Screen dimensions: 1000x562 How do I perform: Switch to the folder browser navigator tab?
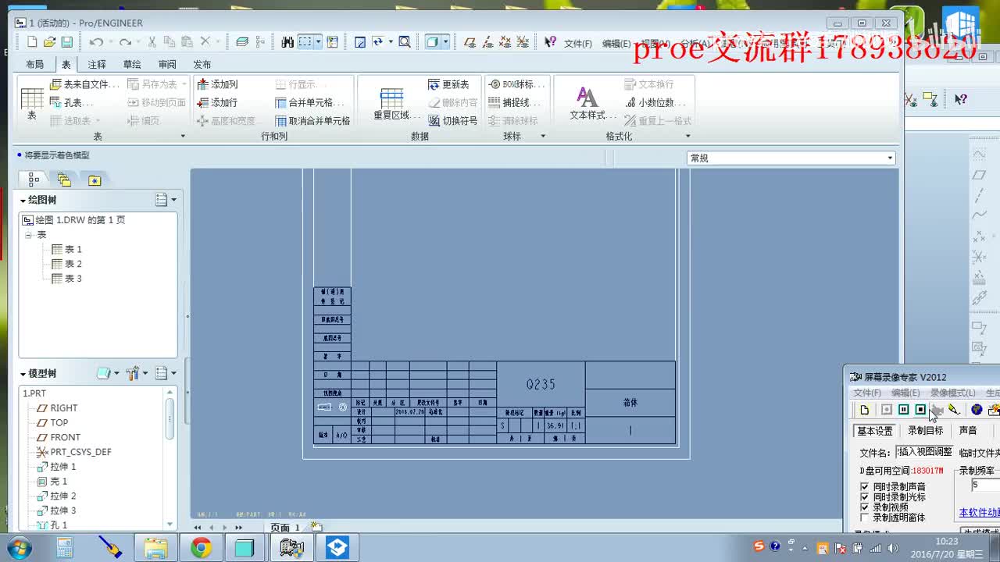click(64, 180)
